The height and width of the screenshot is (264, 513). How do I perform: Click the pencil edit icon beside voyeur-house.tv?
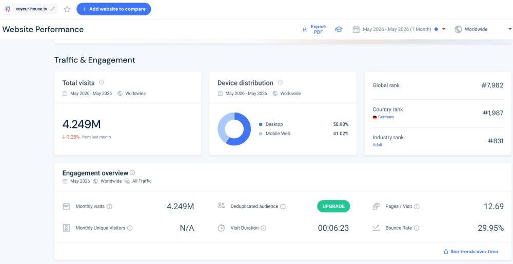click(x=53, y=9)
